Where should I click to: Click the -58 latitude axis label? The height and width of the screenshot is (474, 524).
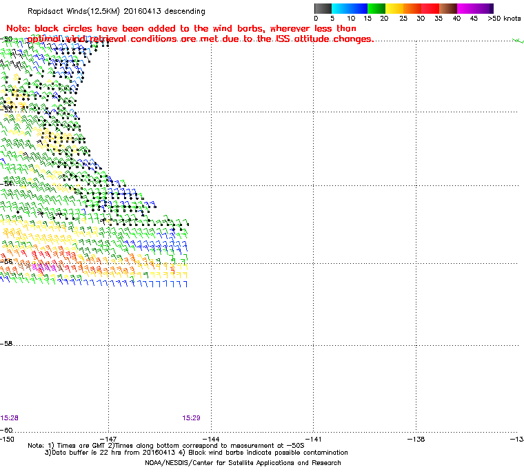(x=6, y=344)
